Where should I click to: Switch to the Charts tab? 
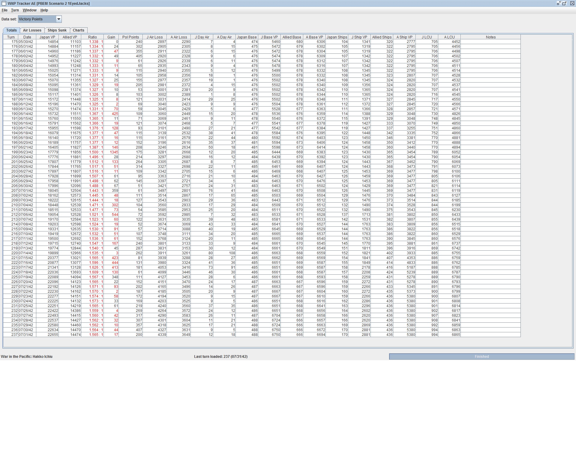tap(78, 30)
